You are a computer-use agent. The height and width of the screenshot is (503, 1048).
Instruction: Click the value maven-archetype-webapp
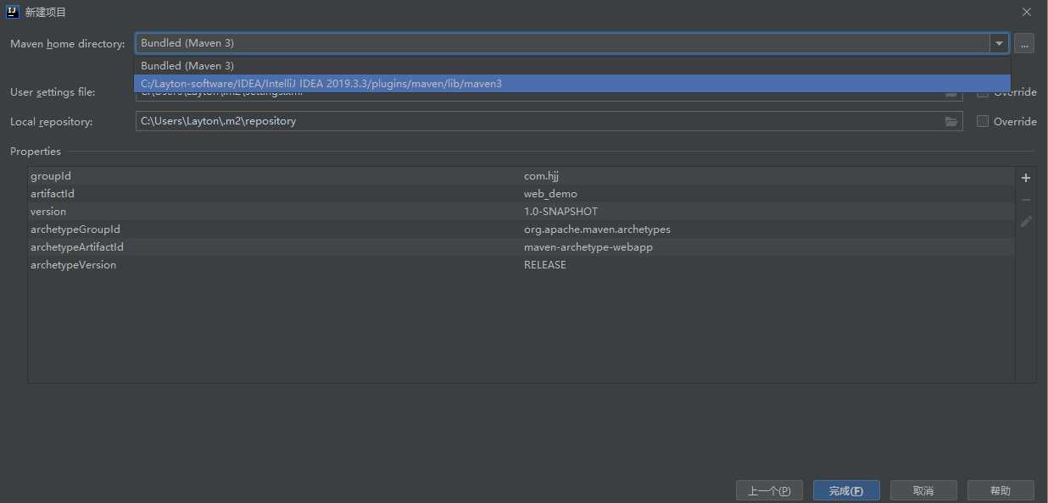[588, 246]
